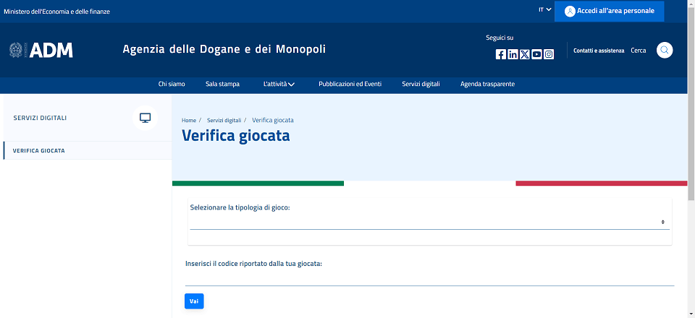Click the codice giocata input field
The image size is (695, 318).
(x=429, y=279)
